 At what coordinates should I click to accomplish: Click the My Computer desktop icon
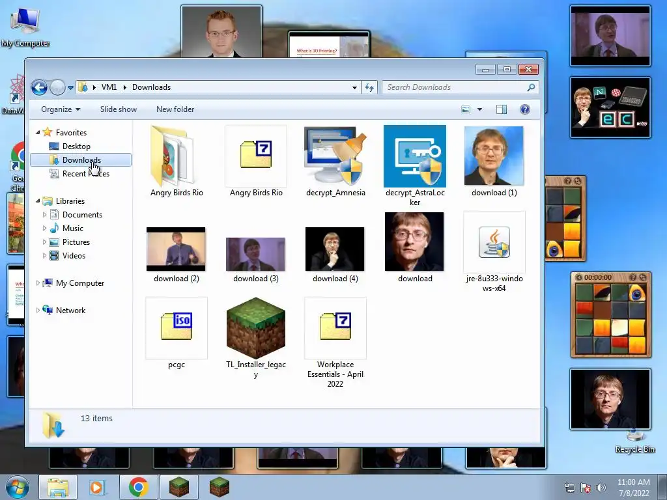(x=25, y=27)
